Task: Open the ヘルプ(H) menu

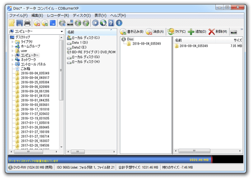Action: [x=118, y=15]
